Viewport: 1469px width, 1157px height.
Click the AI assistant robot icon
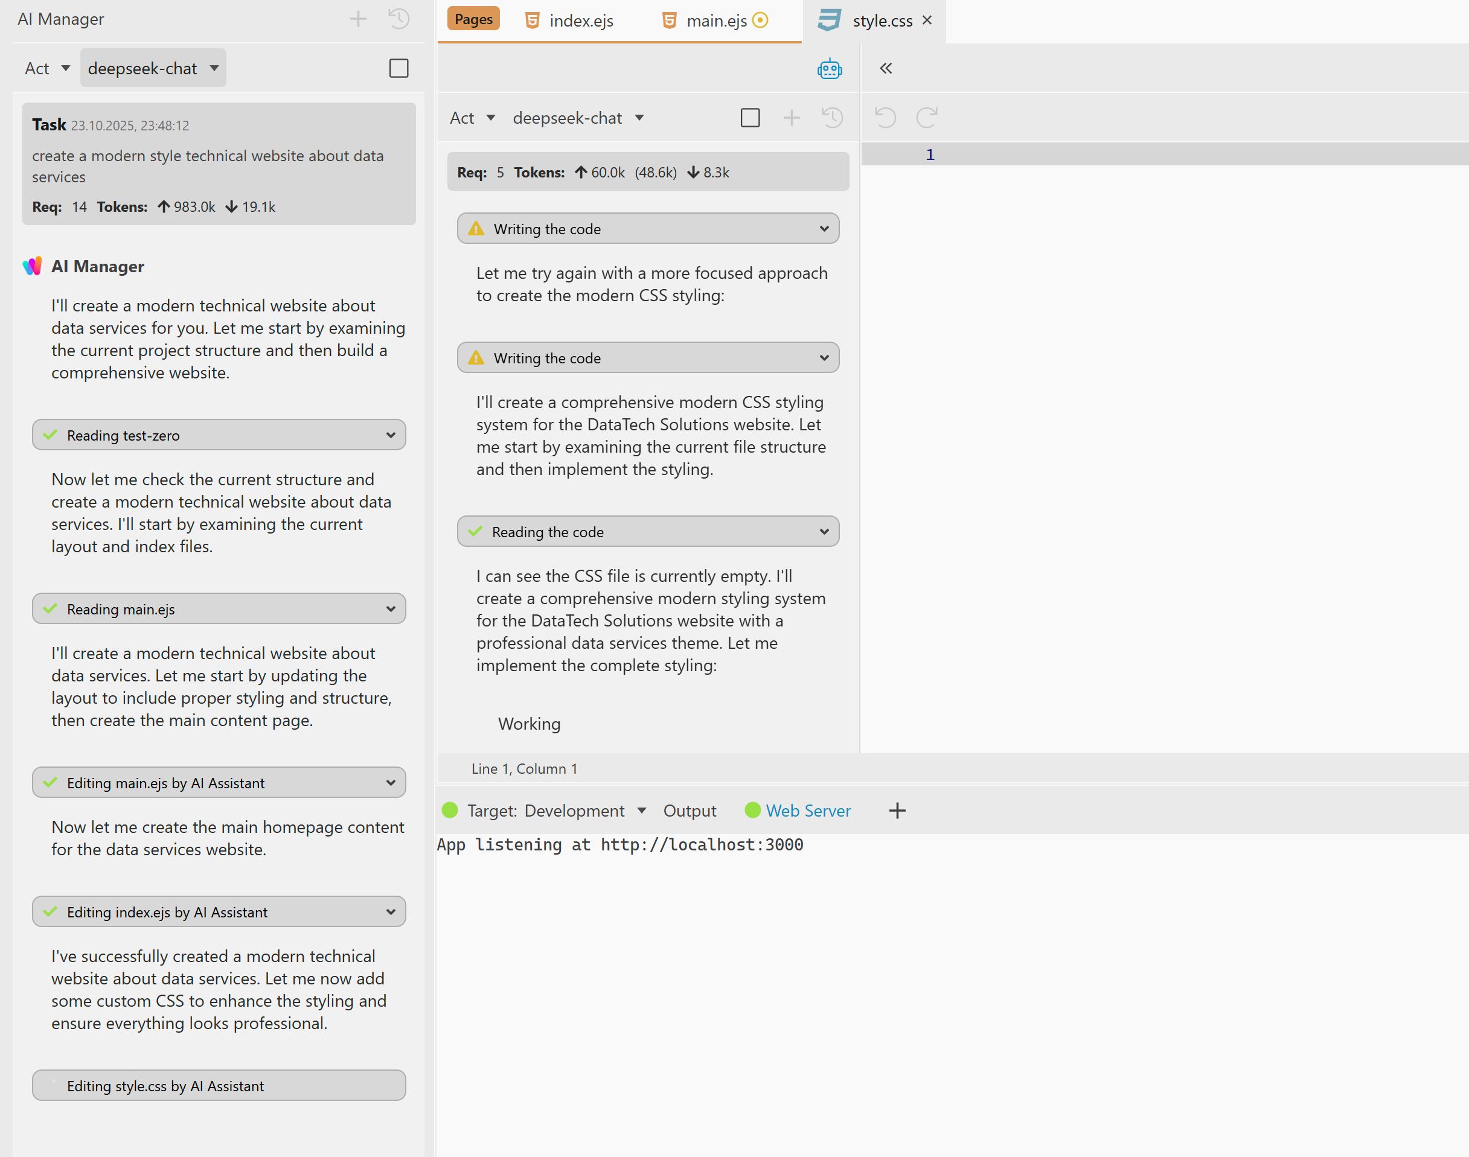(830, 68)
